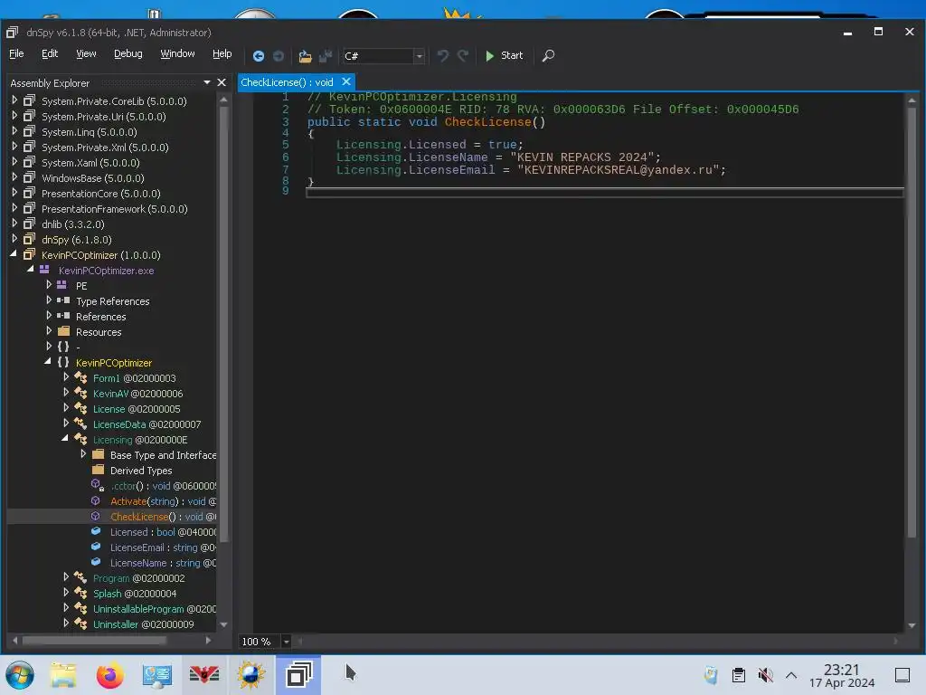
Task: Collapse the Licensing @0200000E class node
Action: pyautogui.click(x=65, y=439)
